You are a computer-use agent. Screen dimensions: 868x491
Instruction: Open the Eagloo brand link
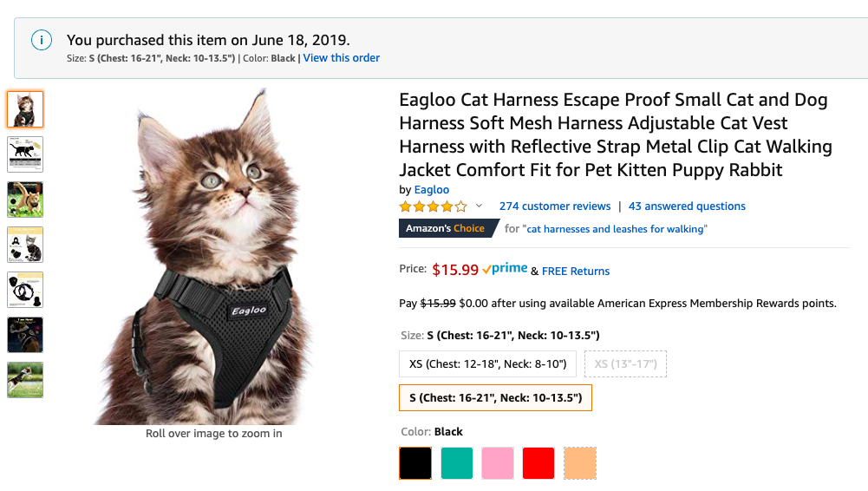pos(432,190)
